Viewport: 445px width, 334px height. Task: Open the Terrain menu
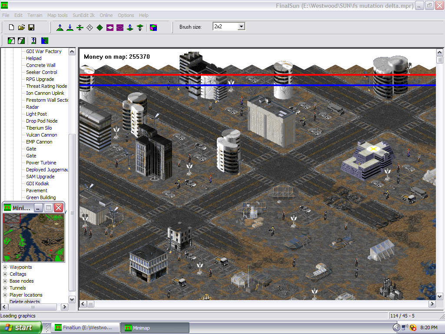35,15
